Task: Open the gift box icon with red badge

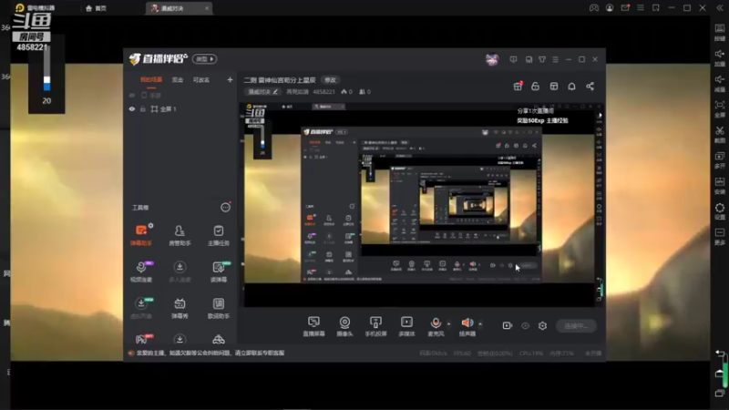Action: (518, 86)
